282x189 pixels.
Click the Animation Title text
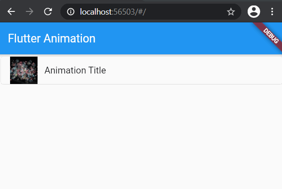click(75, 70)
